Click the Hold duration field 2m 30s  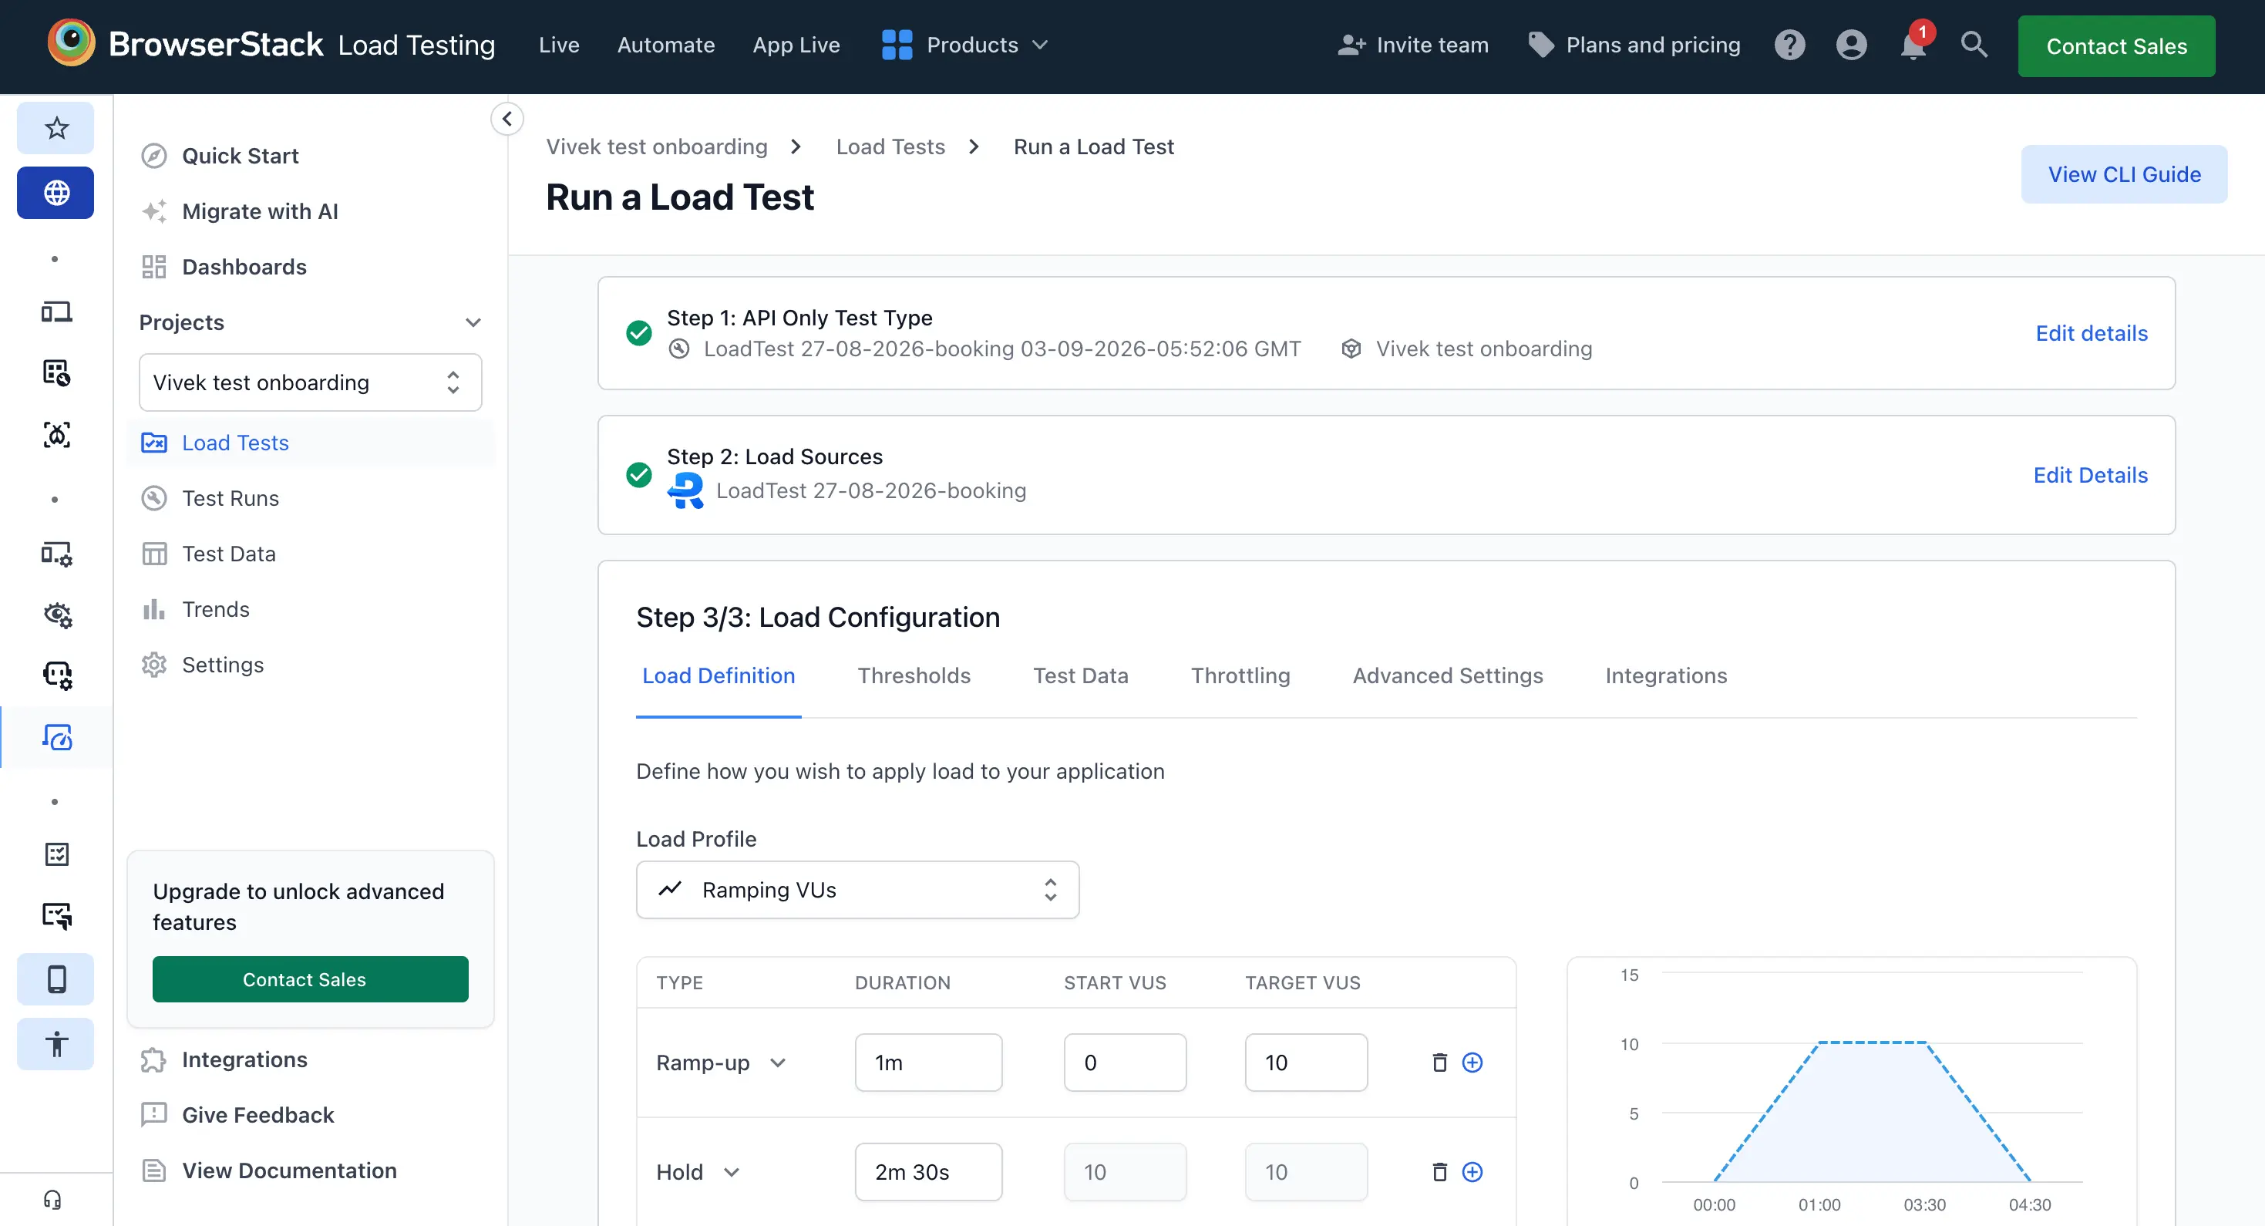click(x=928, y=1171)
